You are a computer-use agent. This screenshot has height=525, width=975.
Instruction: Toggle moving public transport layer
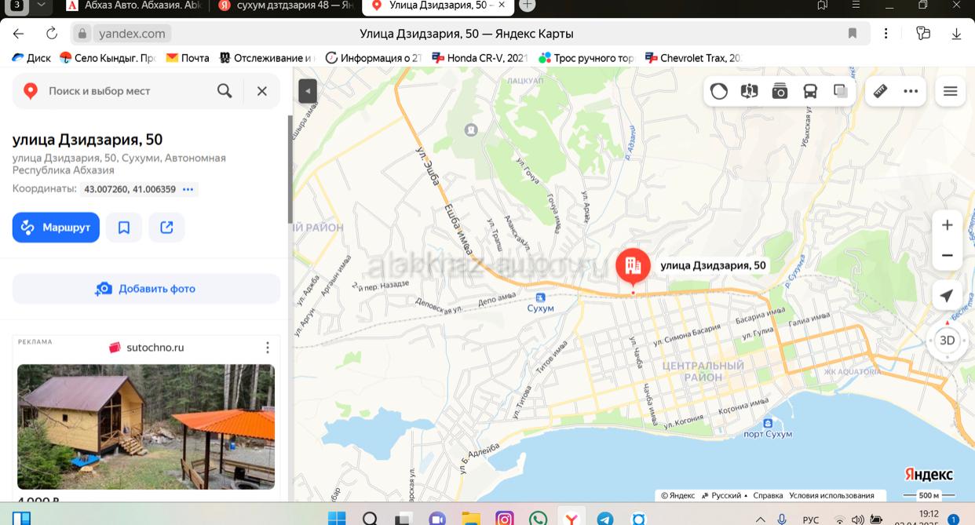coord(810,91)
